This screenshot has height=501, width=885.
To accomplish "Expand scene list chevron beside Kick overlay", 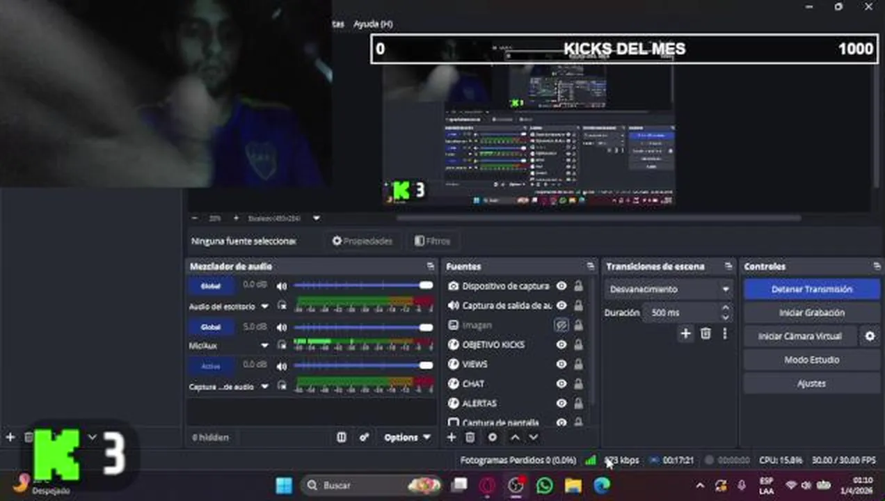I will click(x=92, y=437).
